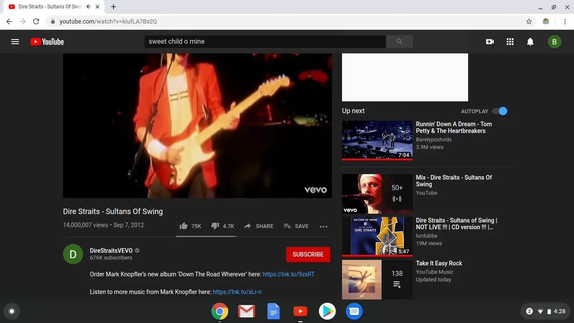Subscribe to DireStraitsVEVO

(x=308, y=254)
